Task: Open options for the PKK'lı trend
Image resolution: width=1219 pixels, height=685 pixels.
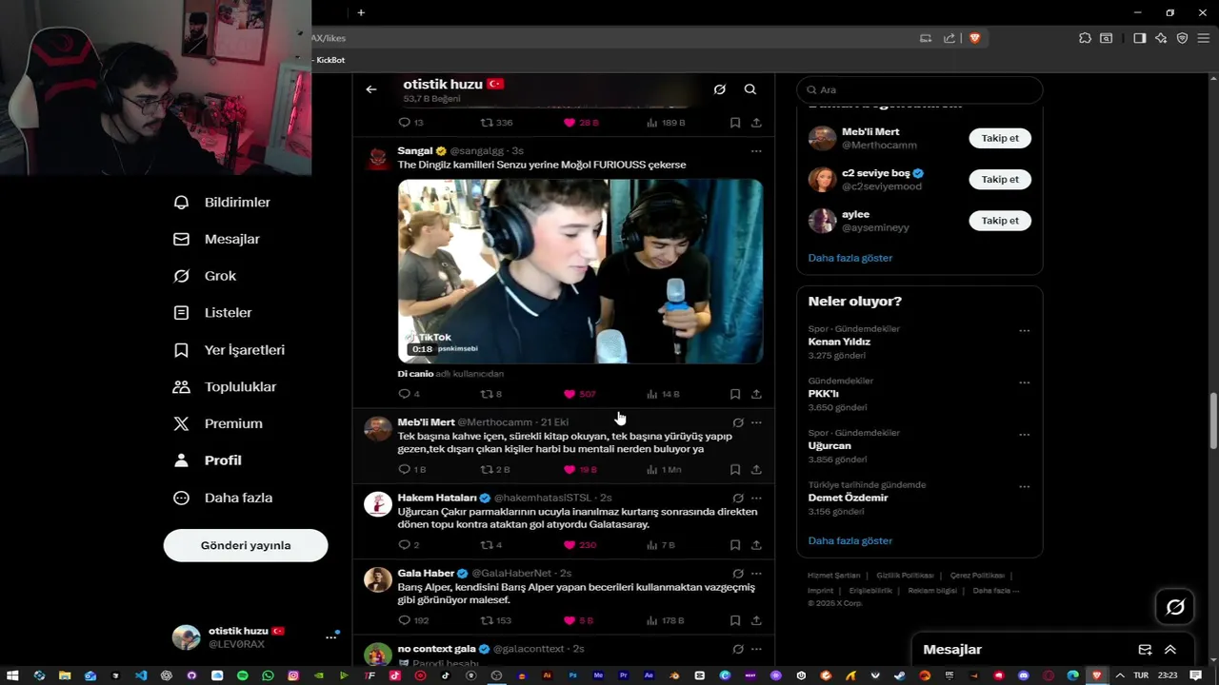Action: (x=1025, y=382)
